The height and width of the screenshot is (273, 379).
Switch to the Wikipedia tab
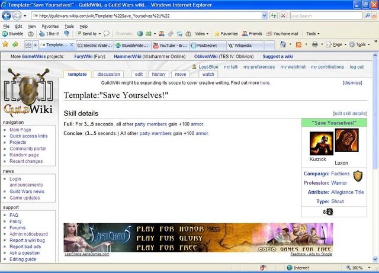point(245,46)
